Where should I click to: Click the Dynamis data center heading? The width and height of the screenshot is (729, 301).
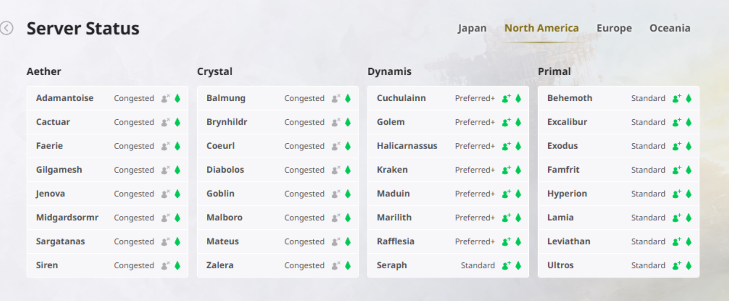click(389, 71)
